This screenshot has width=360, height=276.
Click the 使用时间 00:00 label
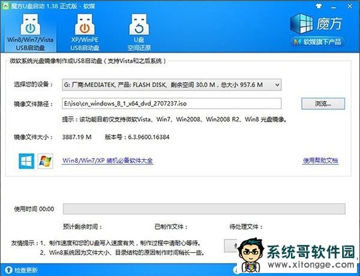[x=34, y=209]
